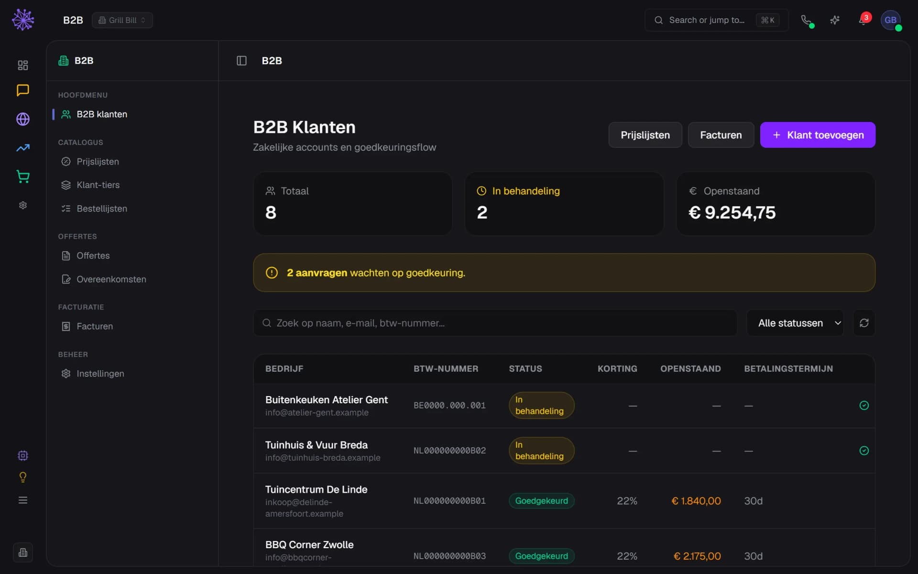The height and width of the screenshot is (574, 918).
Task: Open the Search or jump to field
Action: 716,20
